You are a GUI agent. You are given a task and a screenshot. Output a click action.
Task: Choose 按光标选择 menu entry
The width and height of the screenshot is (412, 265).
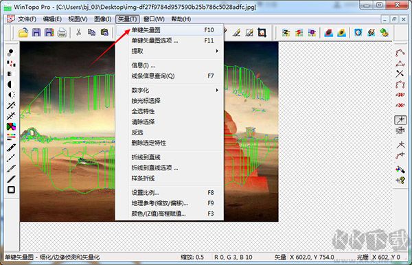pos(170,101)
